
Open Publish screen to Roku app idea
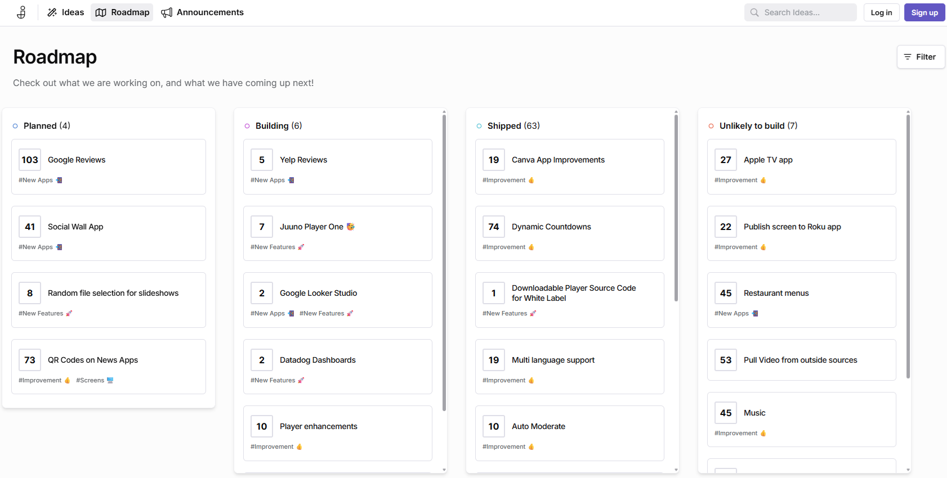point(792,227)
